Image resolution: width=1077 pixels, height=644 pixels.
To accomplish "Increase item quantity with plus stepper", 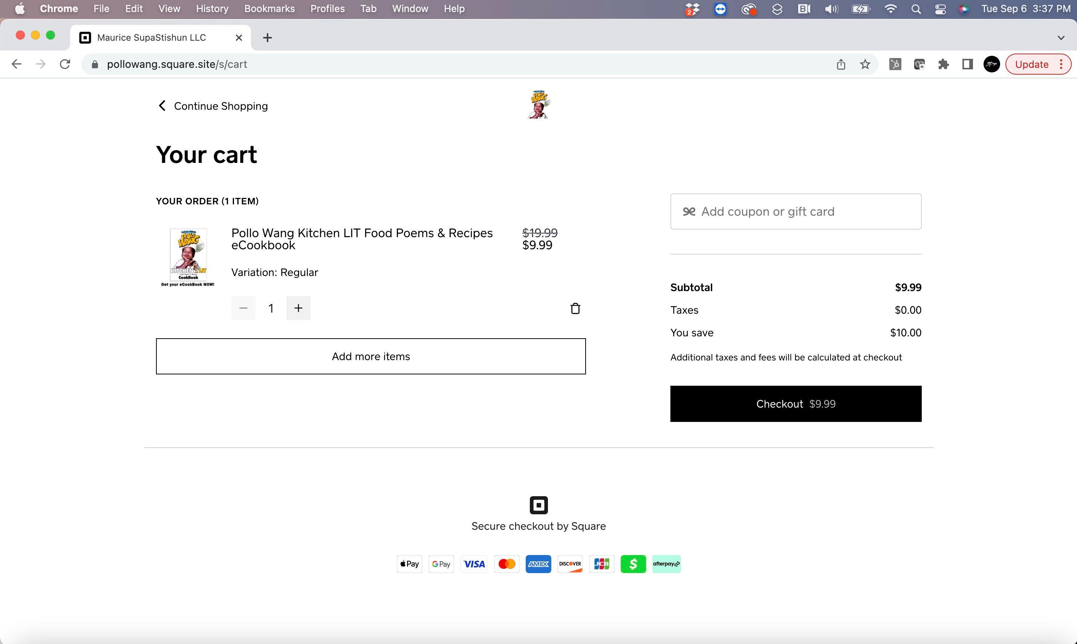I will tap(298, 307).
